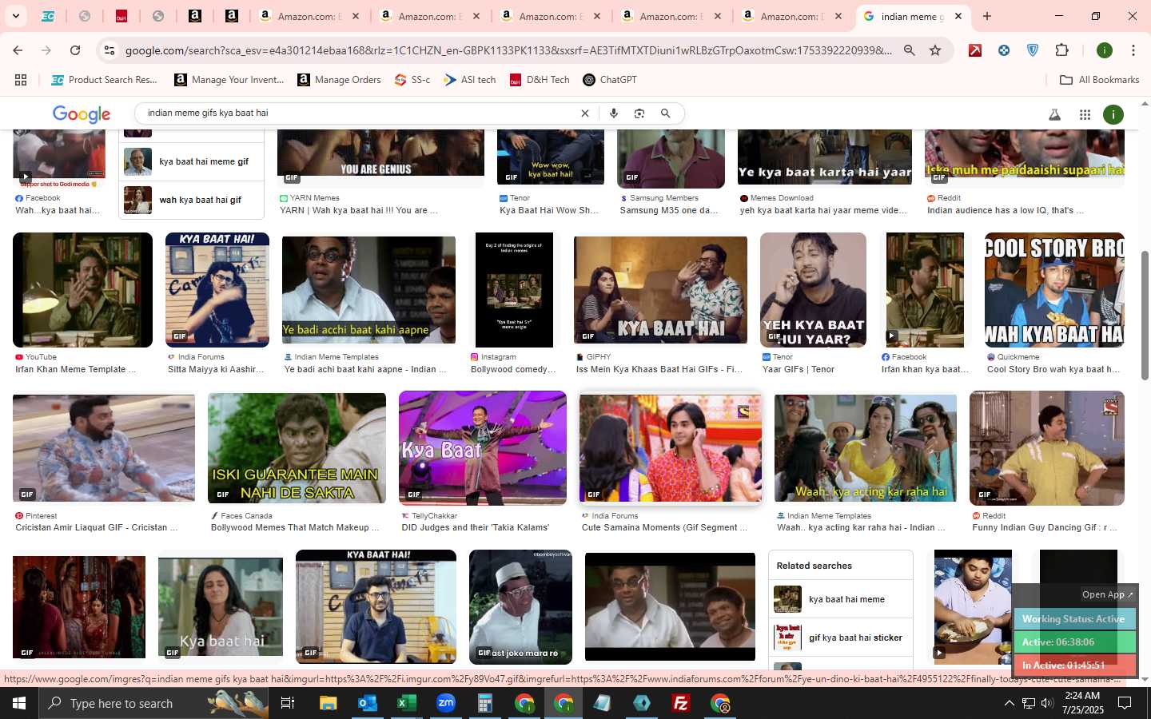Open SS-c bookmark
This screenshot has width=1151, height=719.
pyautogui.click(x=412, y=80)
